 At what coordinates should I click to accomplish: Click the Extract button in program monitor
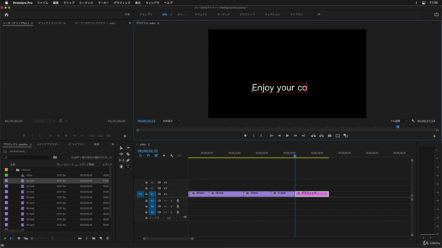tap(321, 136)
